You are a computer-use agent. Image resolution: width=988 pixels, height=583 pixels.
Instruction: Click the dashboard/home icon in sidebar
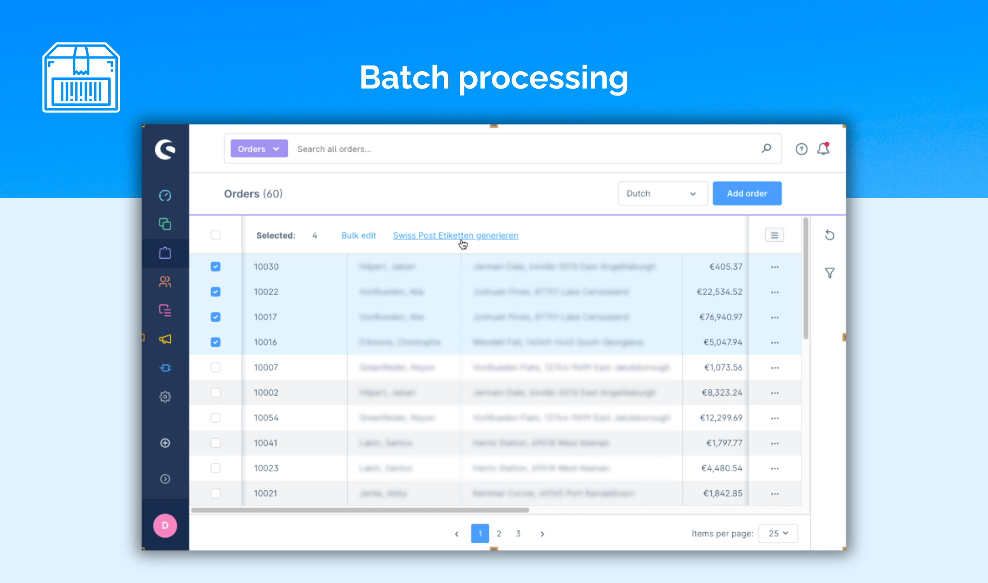[x=165, y=195]
